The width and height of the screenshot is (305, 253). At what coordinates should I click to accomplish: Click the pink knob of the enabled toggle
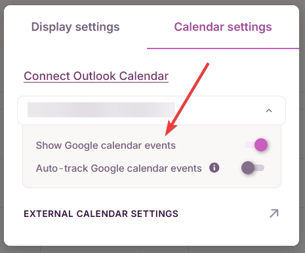[x=261, y=145]
